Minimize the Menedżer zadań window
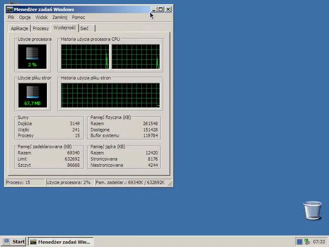This screenshot has width=329, height=247. (153, 9)
